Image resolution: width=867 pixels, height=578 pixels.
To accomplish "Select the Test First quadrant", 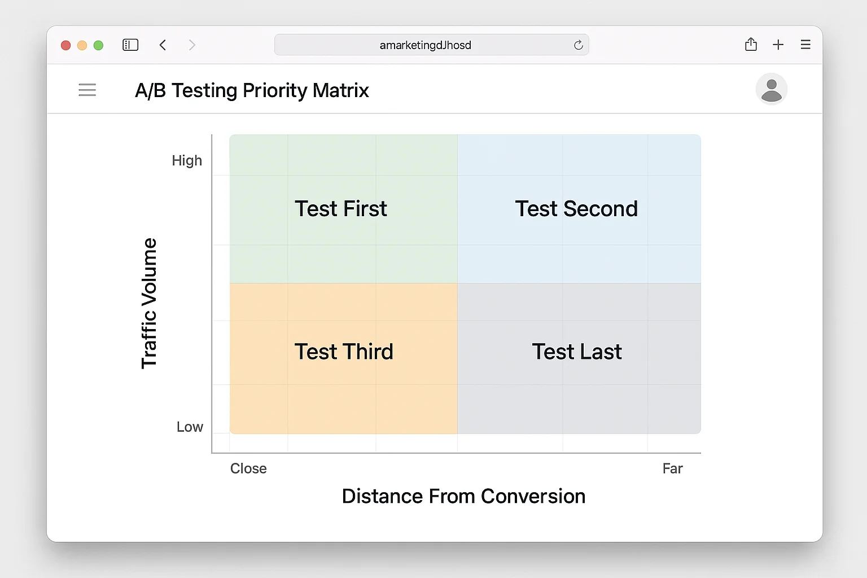I will [341, 208].
